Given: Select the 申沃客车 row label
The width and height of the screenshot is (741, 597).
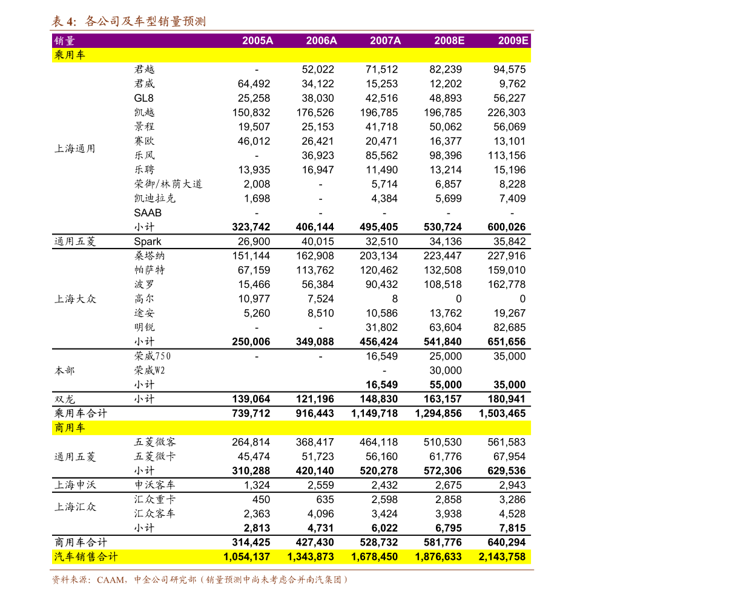Looking at the screenshot, I should coord(155,485).
